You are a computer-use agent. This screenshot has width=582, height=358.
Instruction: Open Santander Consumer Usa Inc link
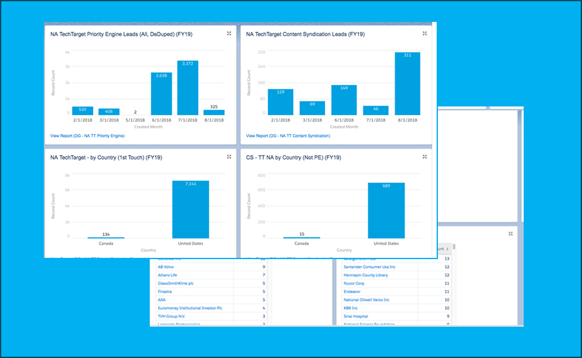coord(370,267)
